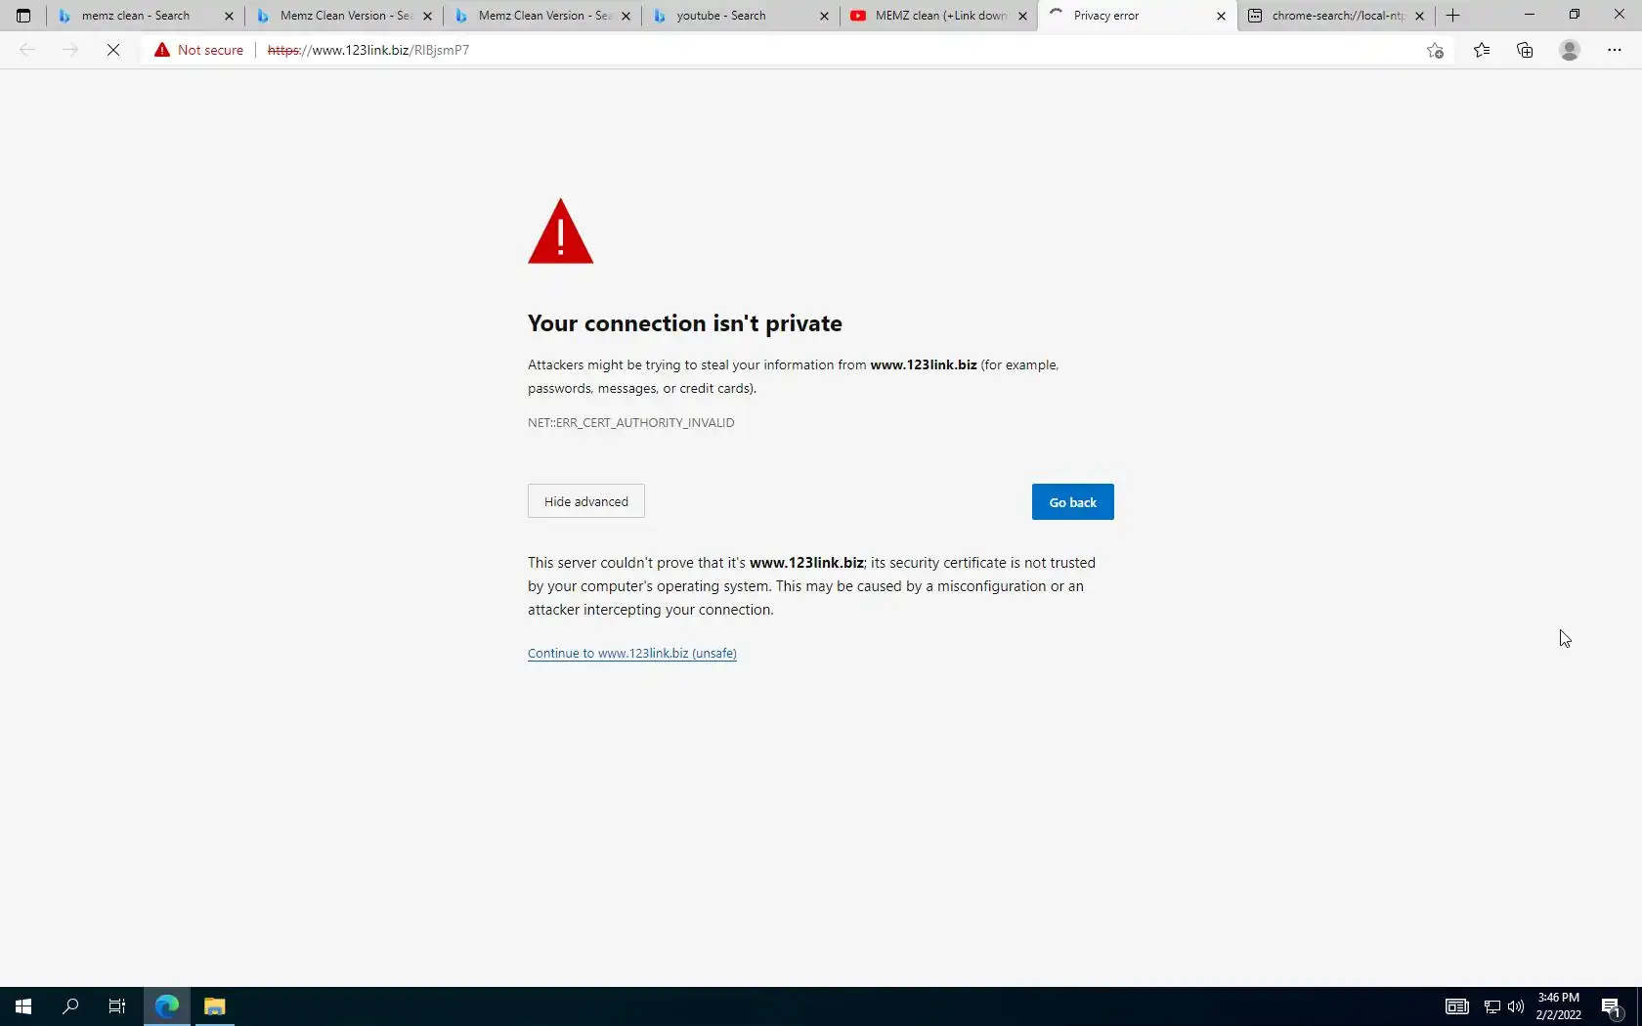Open the volume control tray icon
The height and width of the screenshot is (1026, 1642).
coord(1516,1006)
